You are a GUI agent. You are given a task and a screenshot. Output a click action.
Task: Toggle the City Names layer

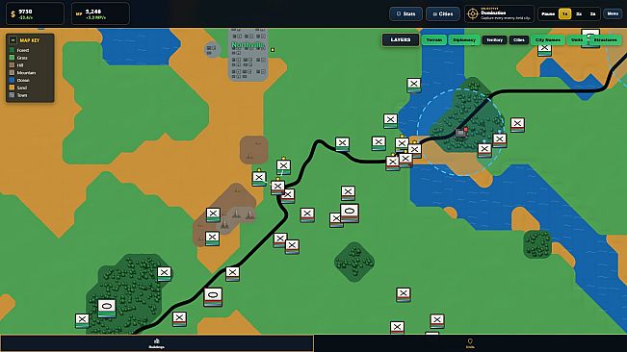click(x=547, y=39)
